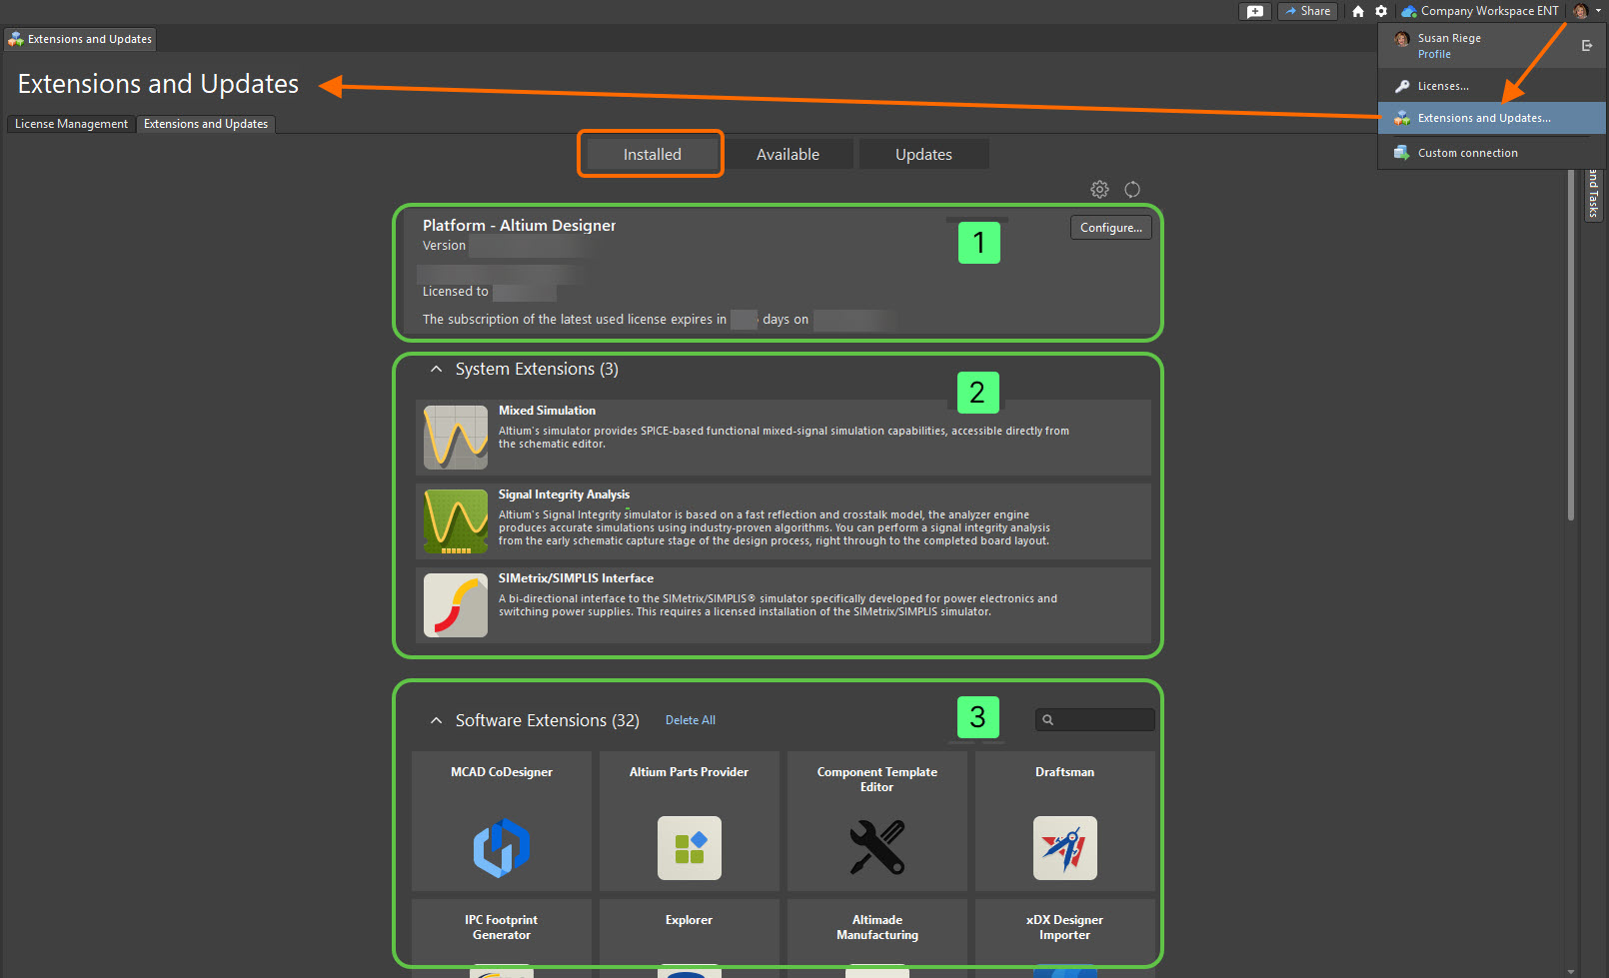Open the collapsed Tasks side panel tab
Screen dimensions: 1609x978
1594,195
